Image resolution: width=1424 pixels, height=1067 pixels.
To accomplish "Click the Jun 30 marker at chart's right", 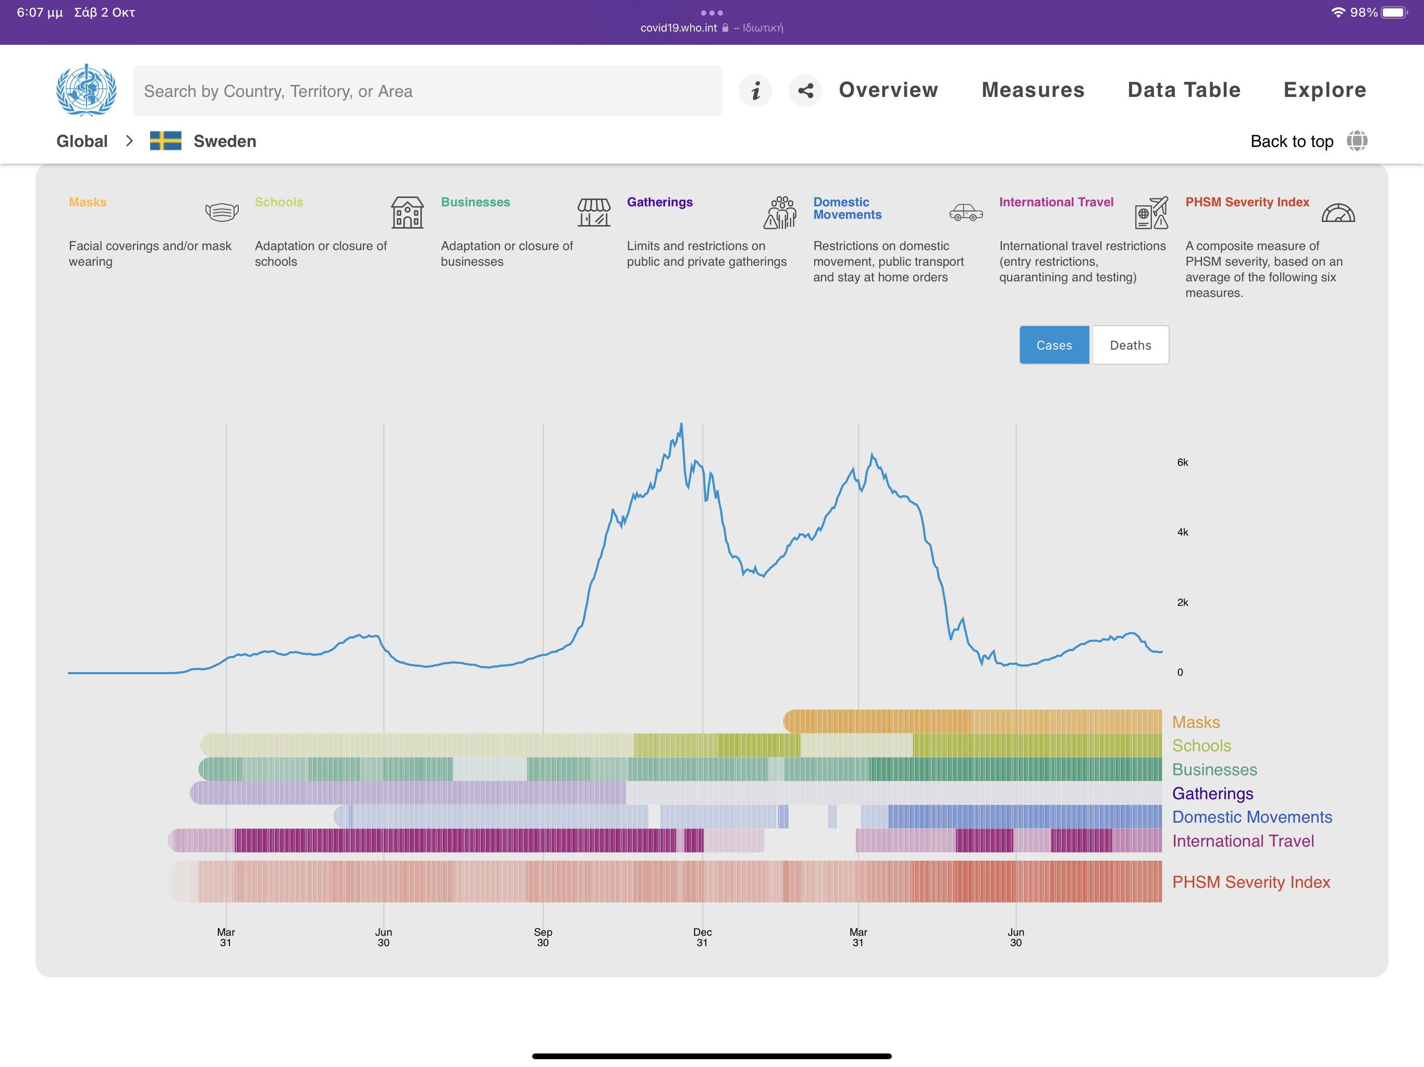I will point(1015,937).
